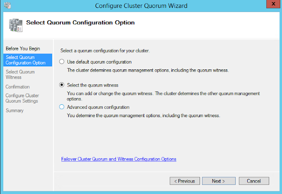Viewport: 282px width, 194px height.
Task: Jump to Select Quorum Witness step
Action: tap(20, 75)
